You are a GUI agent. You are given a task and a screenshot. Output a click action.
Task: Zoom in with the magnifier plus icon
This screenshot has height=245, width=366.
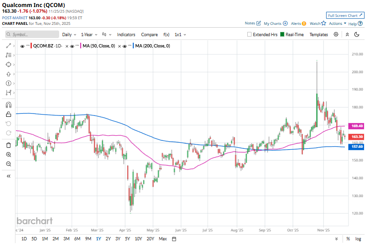(8, 154)
